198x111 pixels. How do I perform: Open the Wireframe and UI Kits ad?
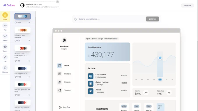coord(39,6)
